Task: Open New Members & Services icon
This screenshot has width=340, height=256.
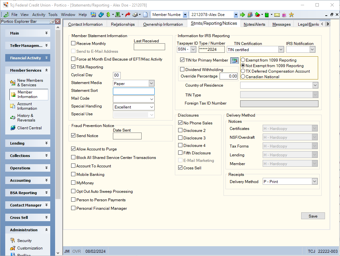Action: tap(13, 82)
